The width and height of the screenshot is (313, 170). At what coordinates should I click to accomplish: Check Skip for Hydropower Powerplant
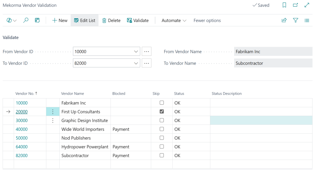tap(162, 146)
